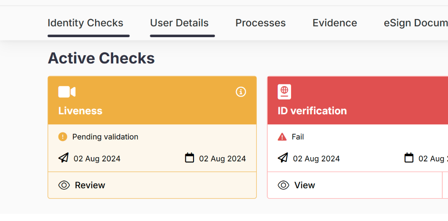Image resolution: width=448 pixels, height=221 pixels.
Task: Click the ID verification paper-plane icon
Action: click(283, 158)
